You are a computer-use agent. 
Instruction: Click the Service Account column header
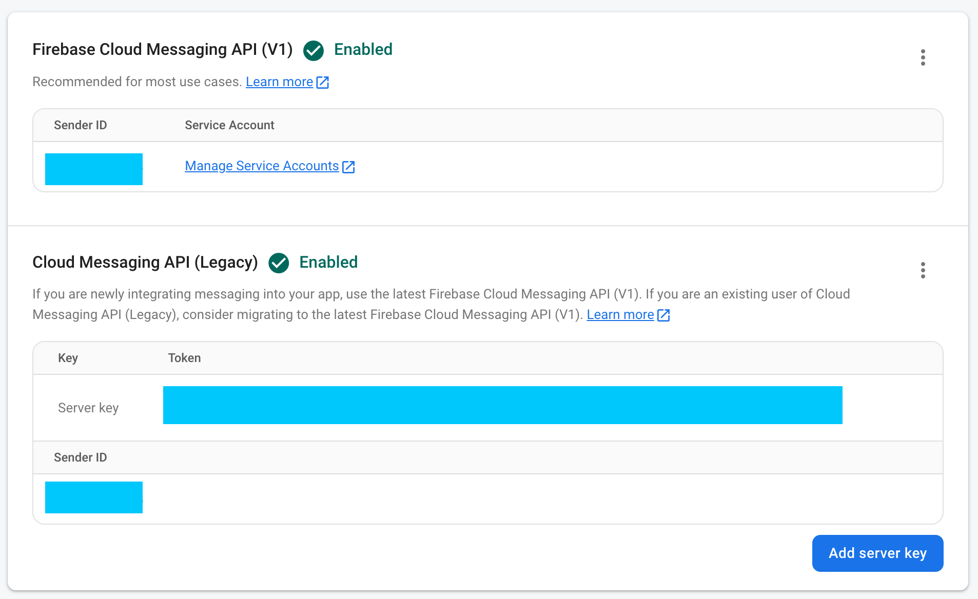click(229, 125)
